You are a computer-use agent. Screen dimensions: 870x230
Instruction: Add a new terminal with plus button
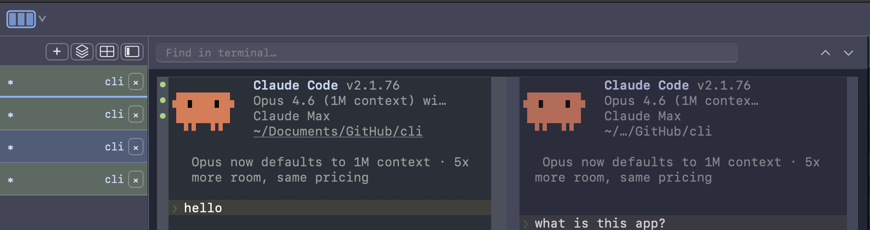[x=57, y=52]
